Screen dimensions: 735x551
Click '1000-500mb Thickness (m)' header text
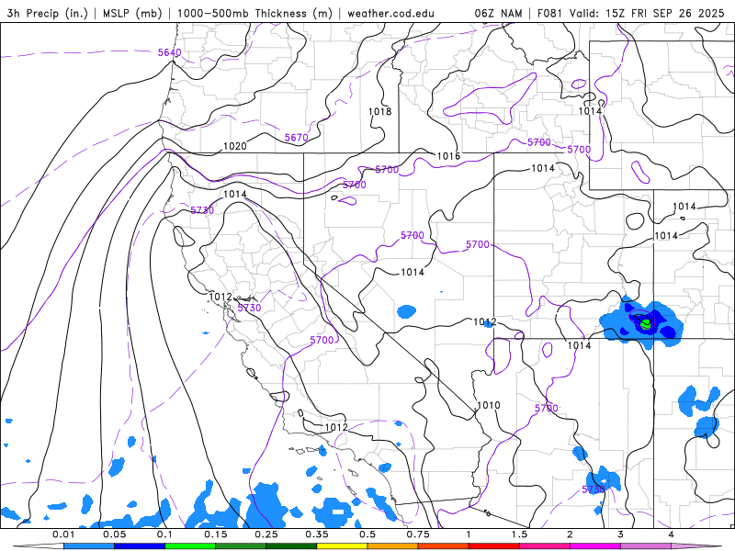pyautogui.click(x=254, y=13)
